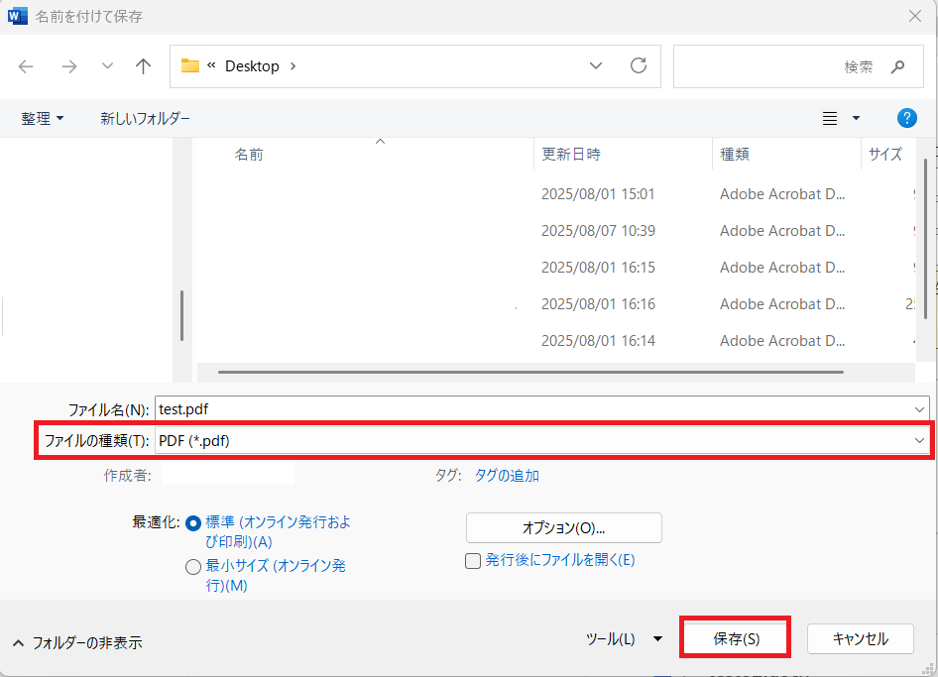Open view options dropdown arrow

(x=856, y=118)
